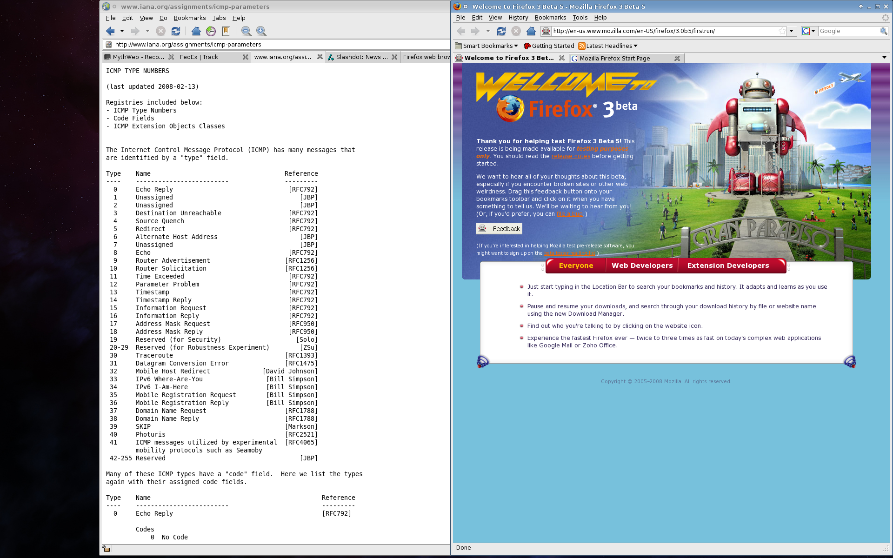
Task: Click the iana.org address field
Action: coord(277,45)
